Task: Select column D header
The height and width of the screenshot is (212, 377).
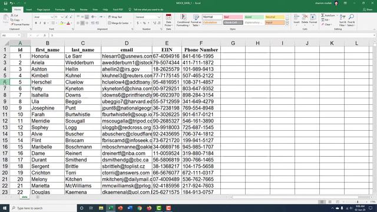Action: pyautogui.click(x=127, y=43)
